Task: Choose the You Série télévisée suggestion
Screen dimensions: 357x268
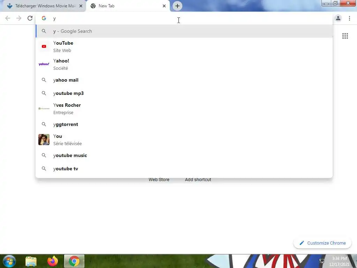Action: (x=184, y=140)
